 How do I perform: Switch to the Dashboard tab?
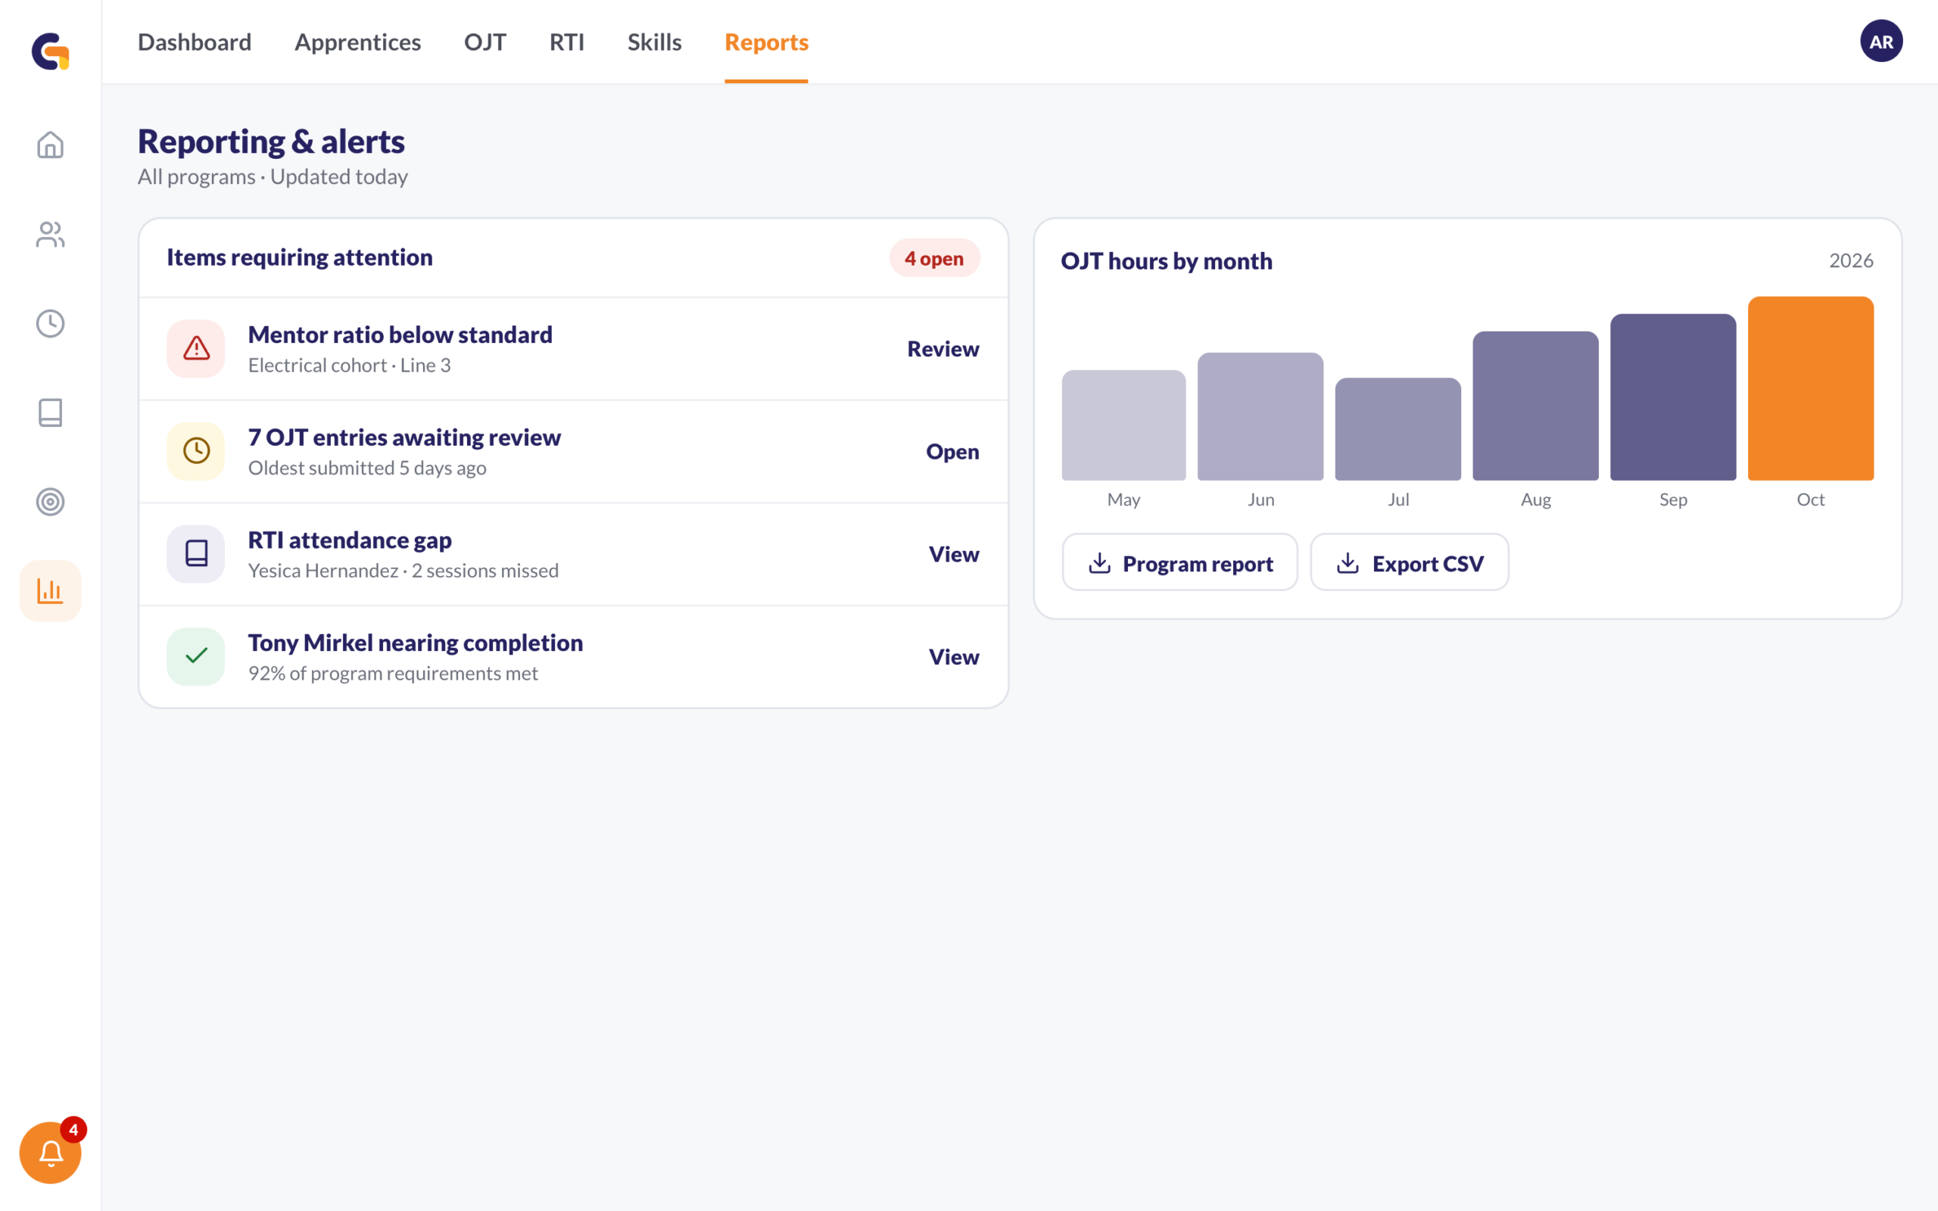pyautogui.click(x=195, y=42)
